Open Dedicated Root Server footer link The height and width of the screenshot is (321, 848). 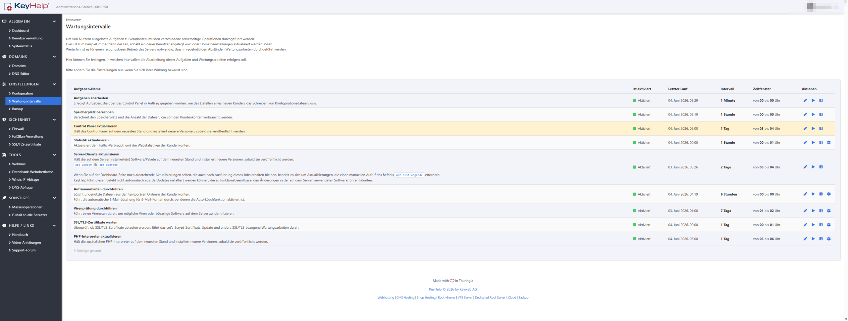(490, 298)
